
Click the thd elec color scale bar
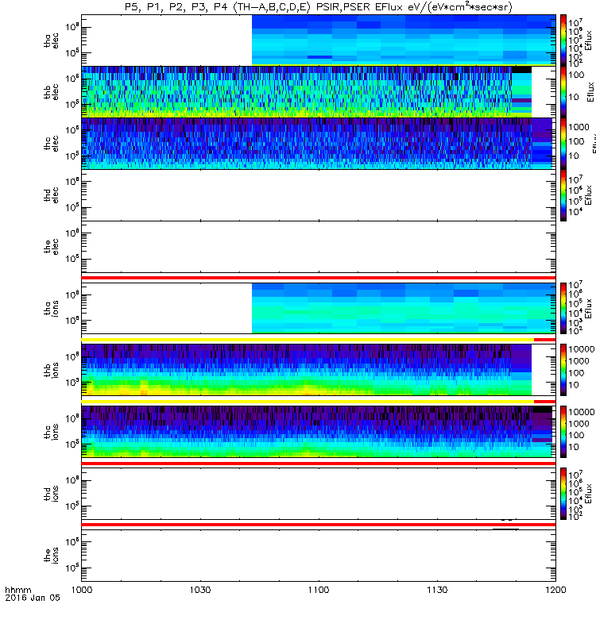point(563,195)
